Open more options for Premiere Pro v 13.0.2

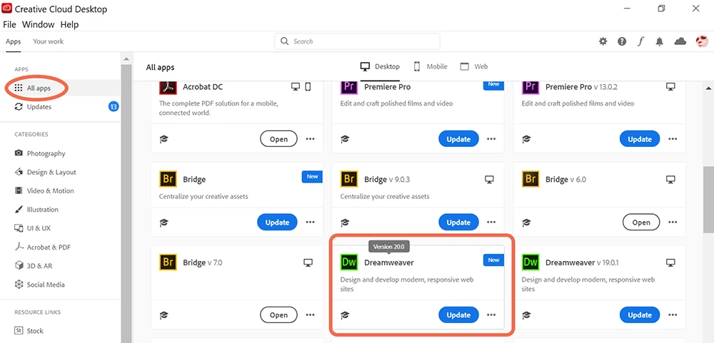pos(673,139)
